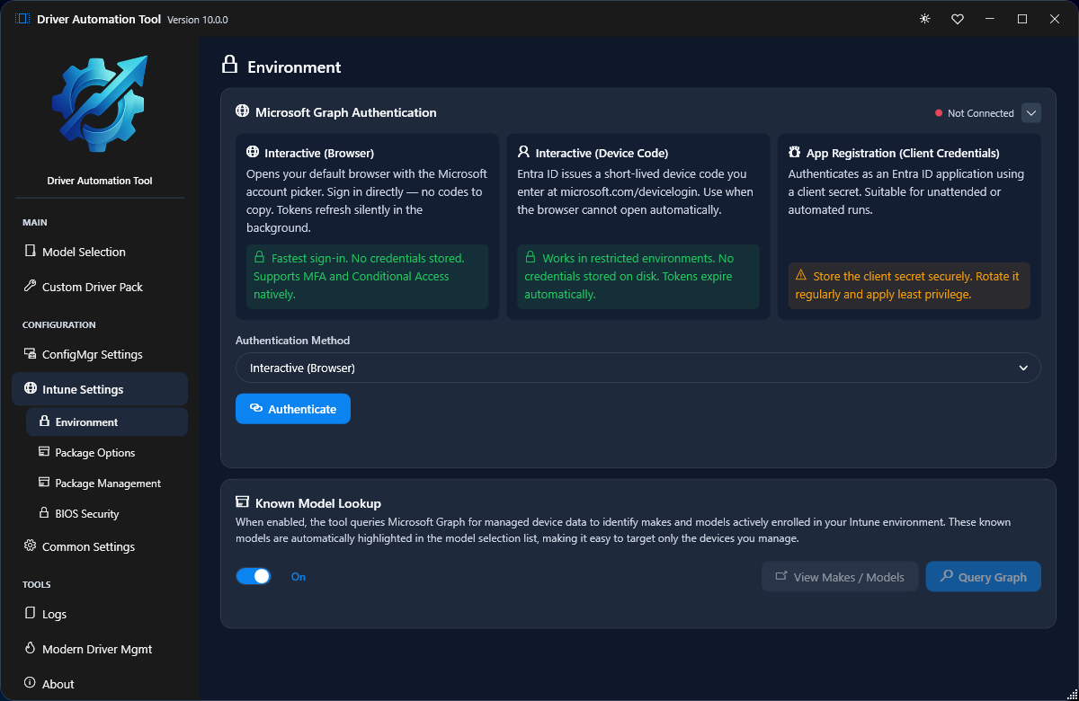Image resolution: width=1079 pixels, height=701 pixels.
Task: Open Model Selection page
Action: [x=100, y=252]
